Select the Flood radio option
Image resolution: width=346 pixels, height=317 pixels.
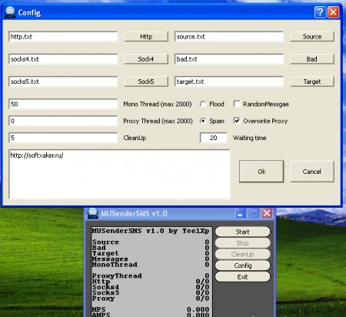[203, 104]
